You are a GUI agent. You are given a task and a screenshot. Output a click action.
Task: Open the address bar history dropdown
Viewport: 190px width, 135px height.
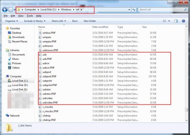129,10
